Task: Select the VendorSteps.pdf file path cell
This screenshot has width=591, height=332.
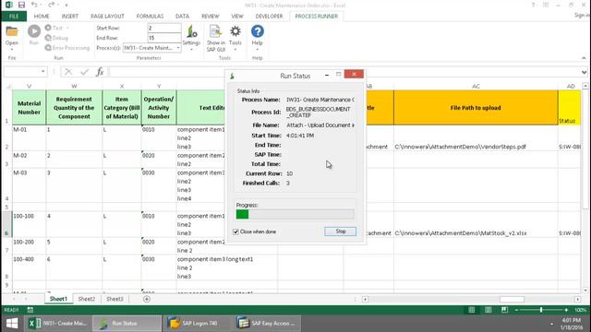Action: coord(476,137)
